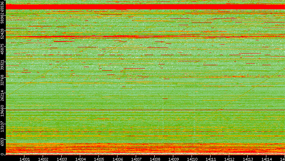Click the 14:14 time axis label
The width and height of the screenshot is (285, 161).
(266, 159)
